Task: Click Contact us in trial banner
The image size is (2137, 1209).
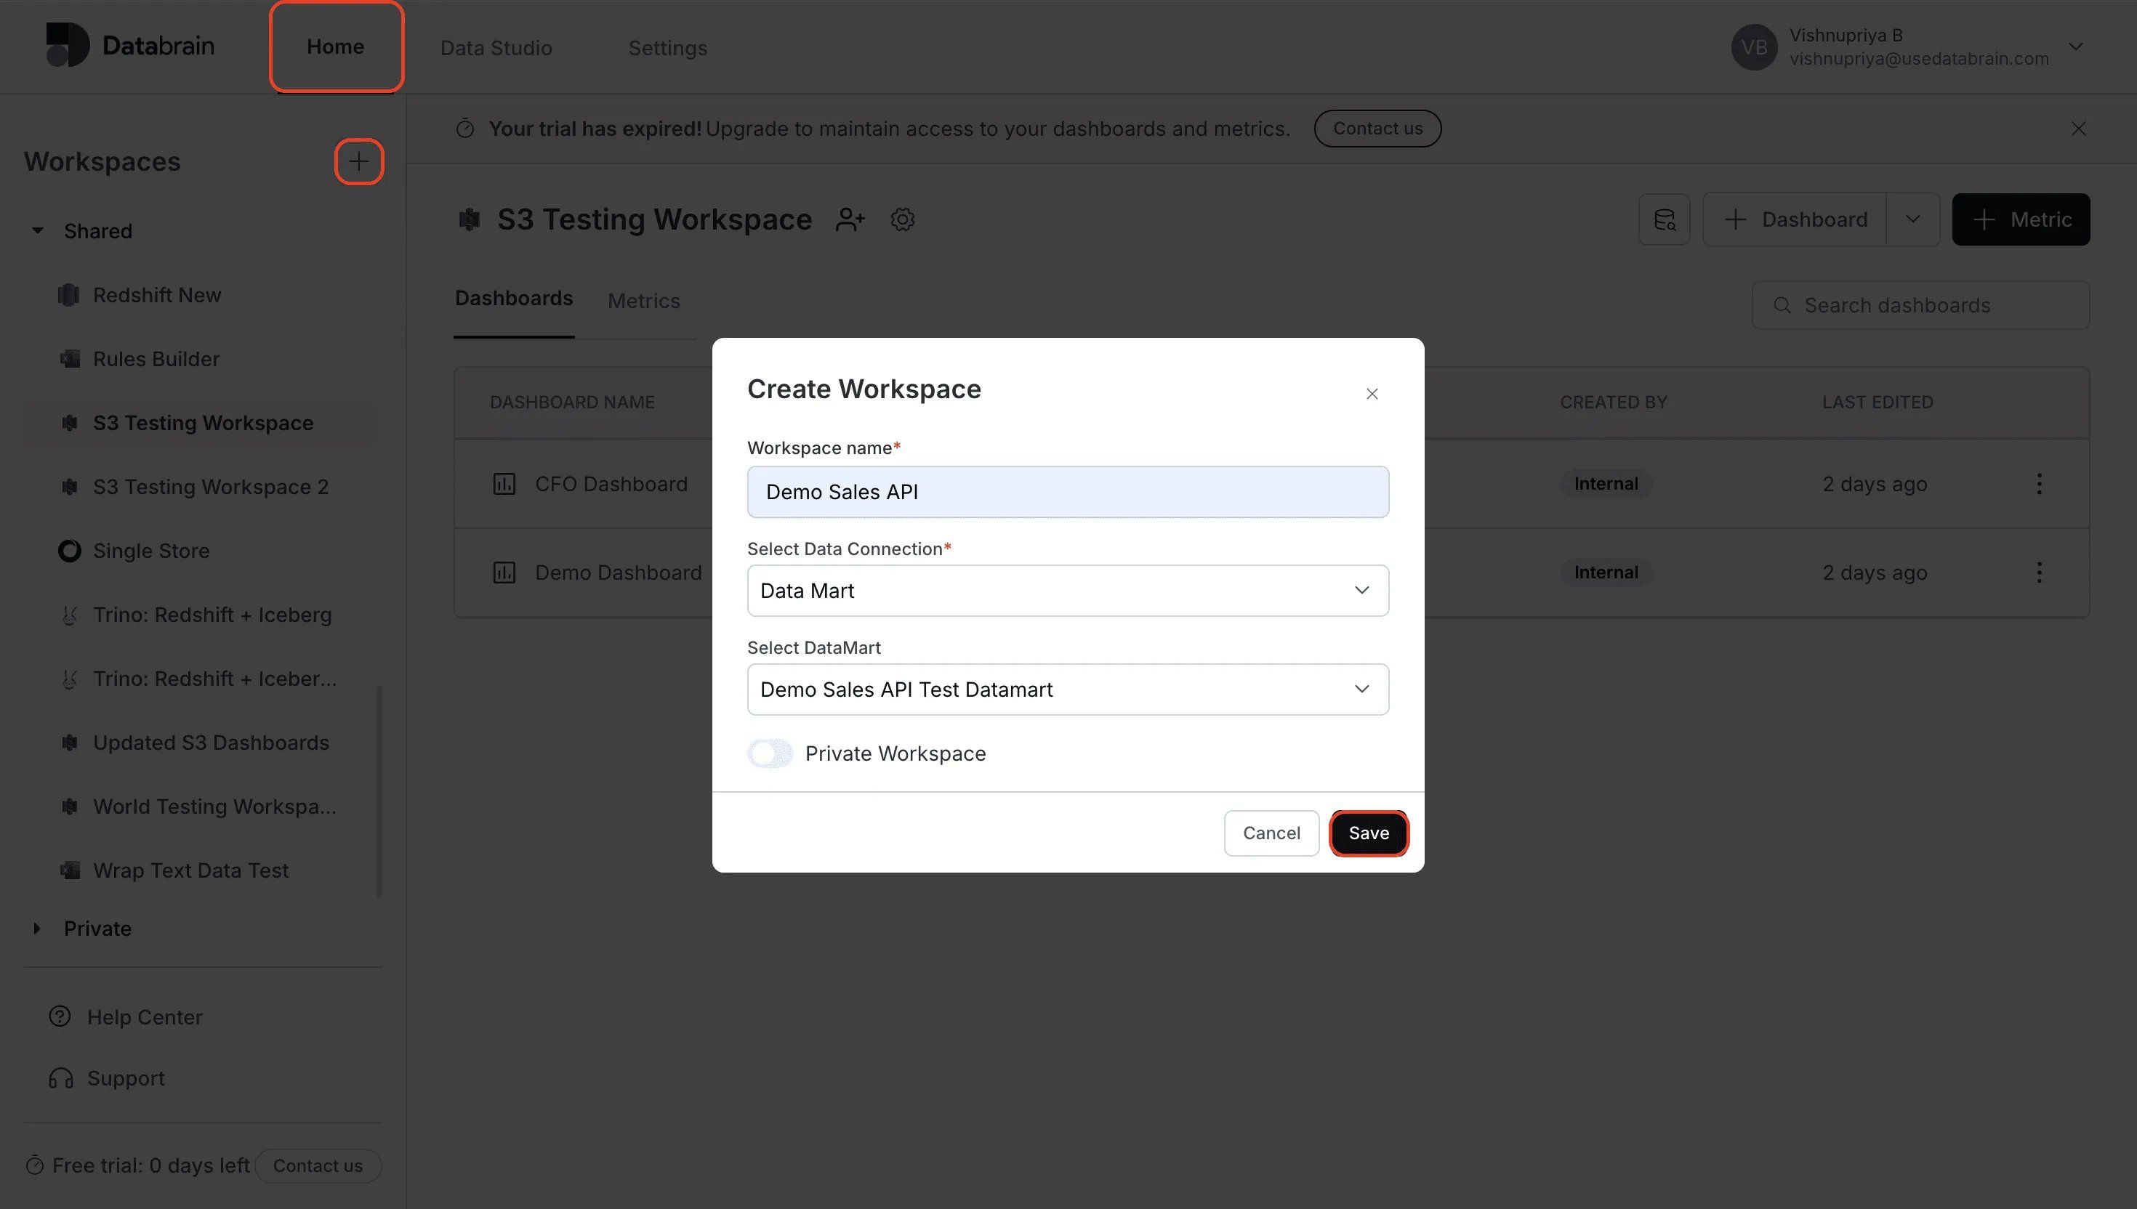Action: click(1377, 129)
